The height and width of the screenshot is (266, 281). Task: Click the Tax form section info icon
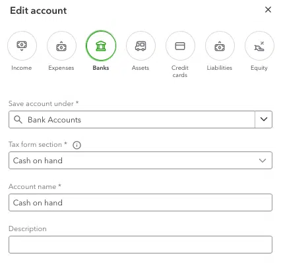(77, 145)
